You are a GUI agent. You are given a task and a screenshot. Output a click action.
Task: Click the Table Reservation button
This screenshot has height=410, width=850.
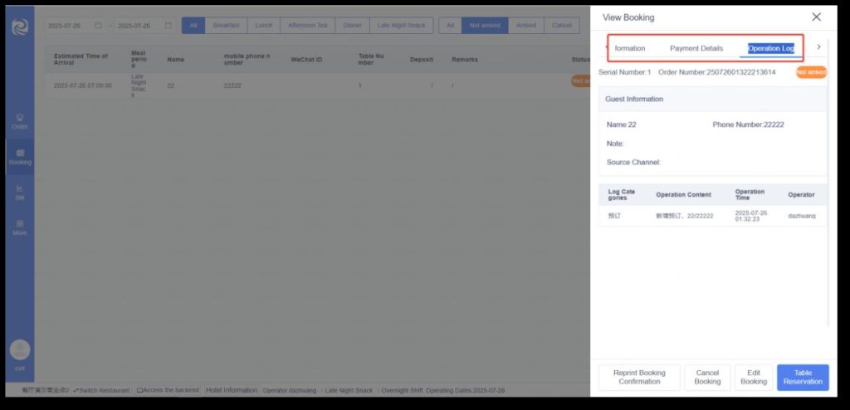(x=803, y=378)
